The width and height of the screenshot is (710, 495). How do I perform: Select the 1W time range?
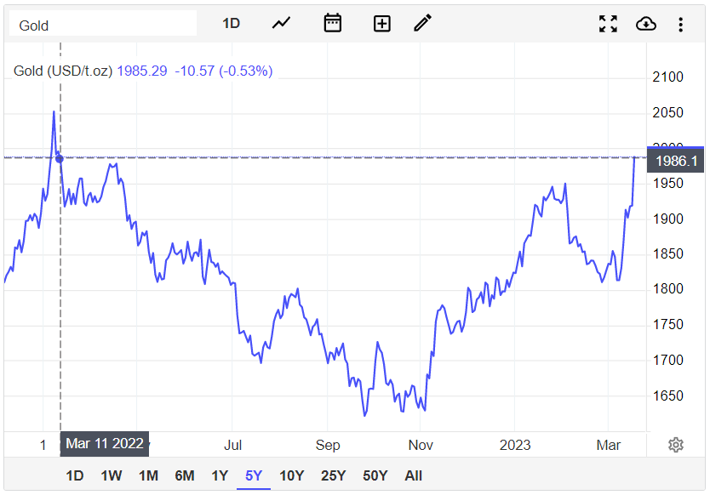pyautogui.click(x=111, y=475)
